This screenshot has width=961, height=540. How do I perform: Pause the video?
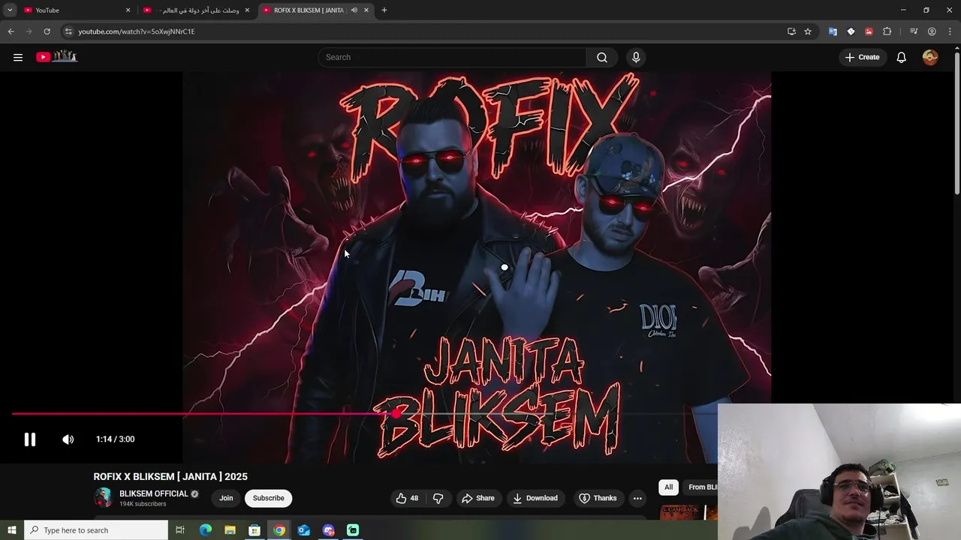tap(30, 439)
